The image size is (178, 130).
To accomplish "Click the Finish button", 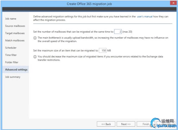I will tap(146, 124).
